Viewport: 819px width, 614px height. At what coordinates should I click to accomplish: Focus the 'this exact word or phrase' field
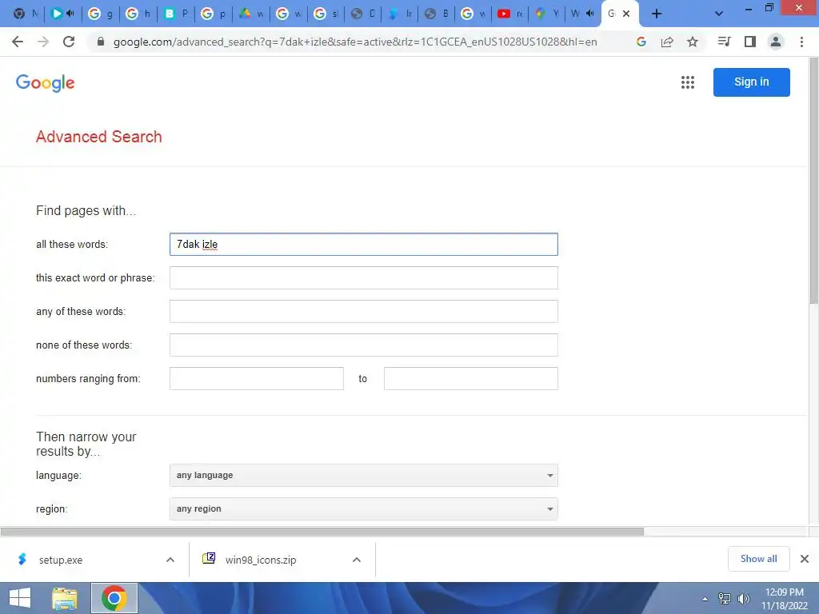tap(364, 277)
